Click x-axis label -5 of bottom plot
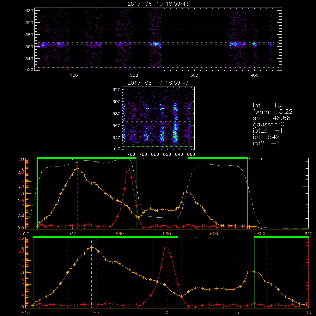Image resolution: width=316 pixels, height=316 pixels. (x=96, y=313)
